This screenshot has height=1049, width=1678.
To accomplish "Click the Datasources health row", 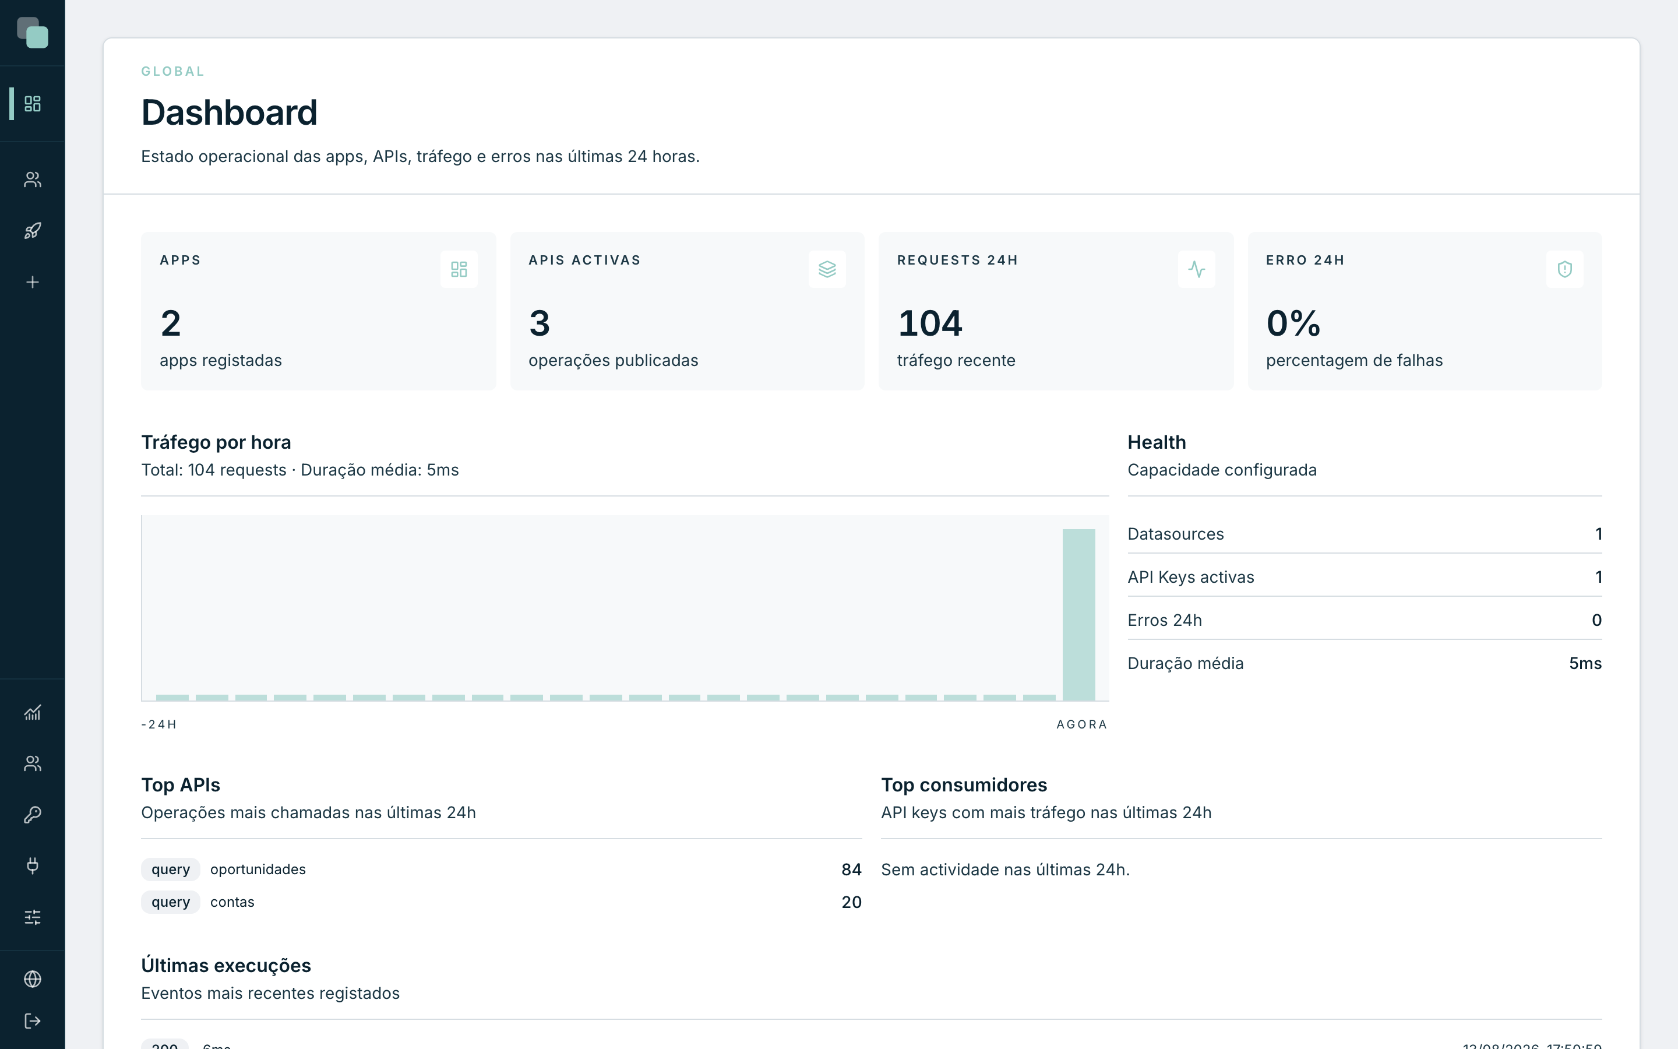I will click(x=1365, y=533).
